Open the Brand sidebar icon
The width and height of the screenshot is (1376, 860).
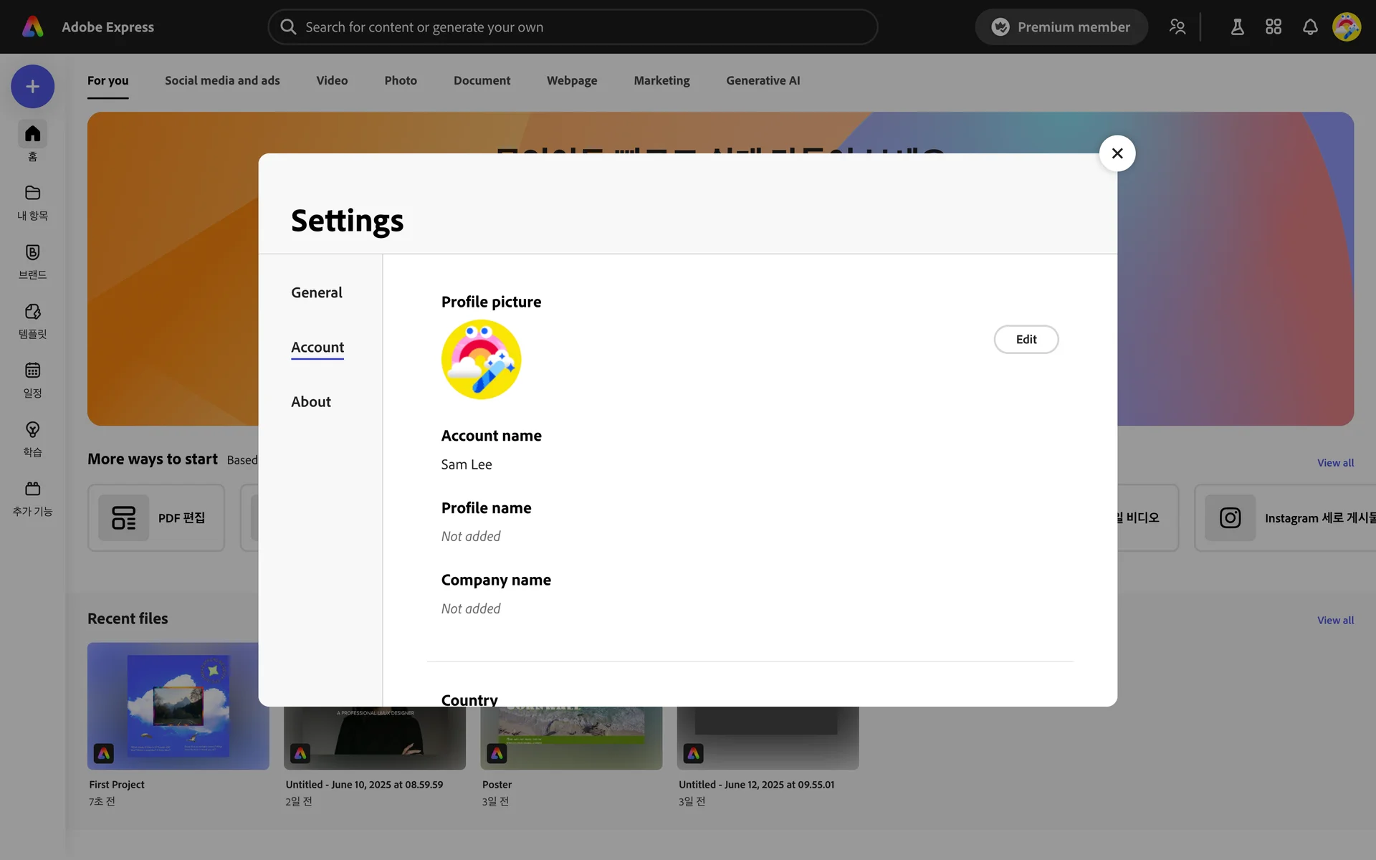point(32,252)
